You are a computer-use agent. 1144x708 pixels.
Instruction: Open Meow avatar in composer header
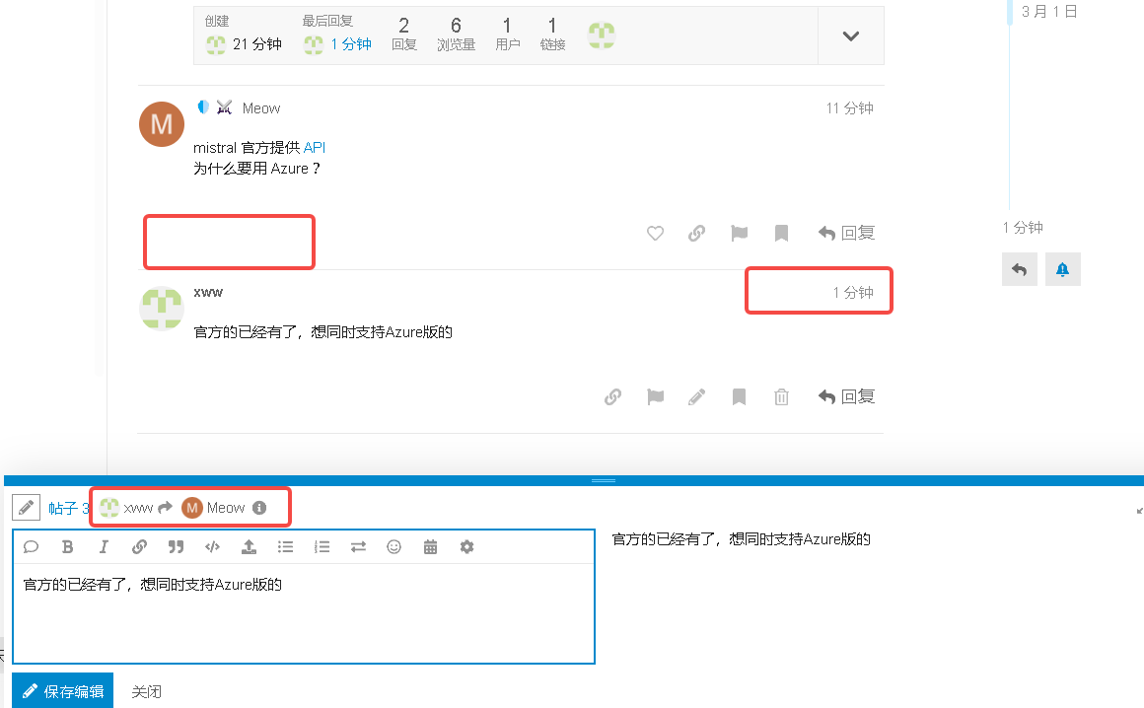192,508
